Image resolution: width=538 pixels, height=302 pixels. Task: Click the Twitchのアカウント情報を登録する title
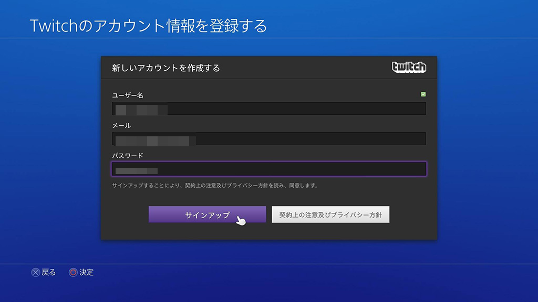click(x=148, y=26)
